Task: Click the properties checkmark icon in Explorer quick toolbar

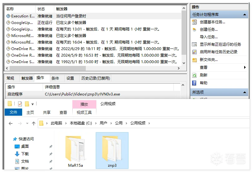Action: tap(20, 104)
